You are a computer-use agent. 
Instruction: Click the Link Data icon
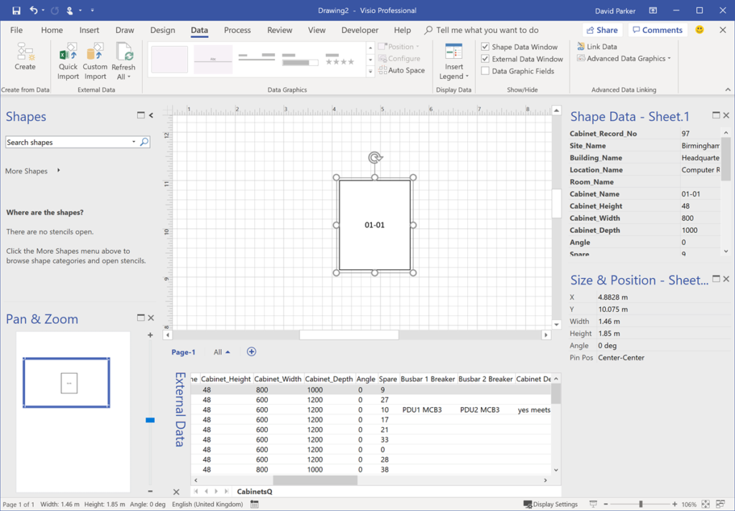pyautogui.click(x=581, y=47)
